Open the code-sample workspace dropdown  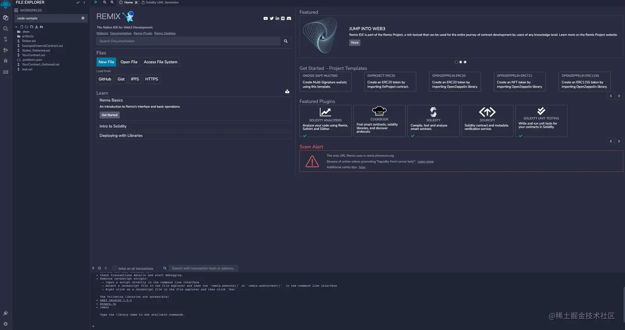(50, 18)
